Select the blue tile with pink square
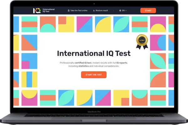Image resolution: width=188 pixels, height=125 pixels. click(29, 61)
